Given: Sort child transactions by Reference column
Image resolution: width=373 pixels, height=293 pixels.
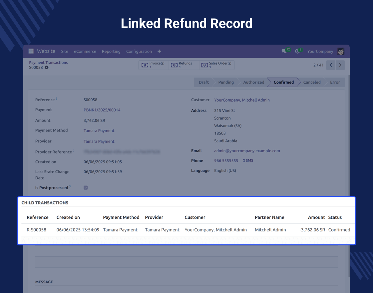Looking at the screenshot, I should pyautogui.click(x=38, y=217).
